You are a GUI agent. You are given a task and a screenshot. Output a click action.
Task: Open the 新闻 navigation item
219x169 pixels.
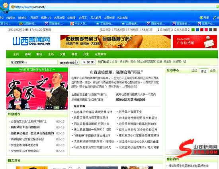pyautogui.click(x=27, y=54)
